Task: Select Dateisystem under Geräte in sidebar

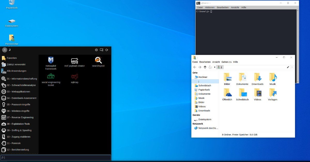Action: [205, 119]
